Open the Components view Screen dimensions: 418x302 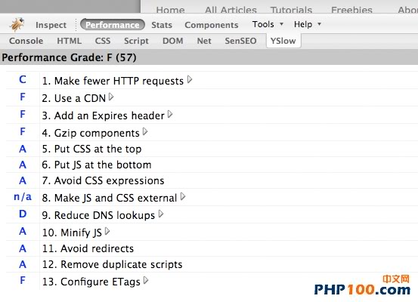pos(212,25)
